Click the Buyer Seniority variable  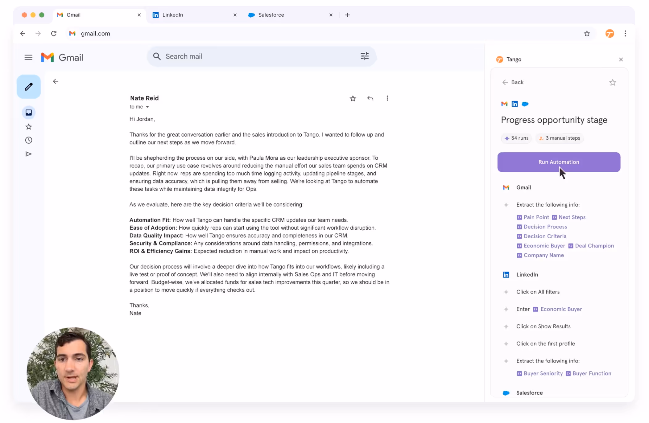coord(540,374)
